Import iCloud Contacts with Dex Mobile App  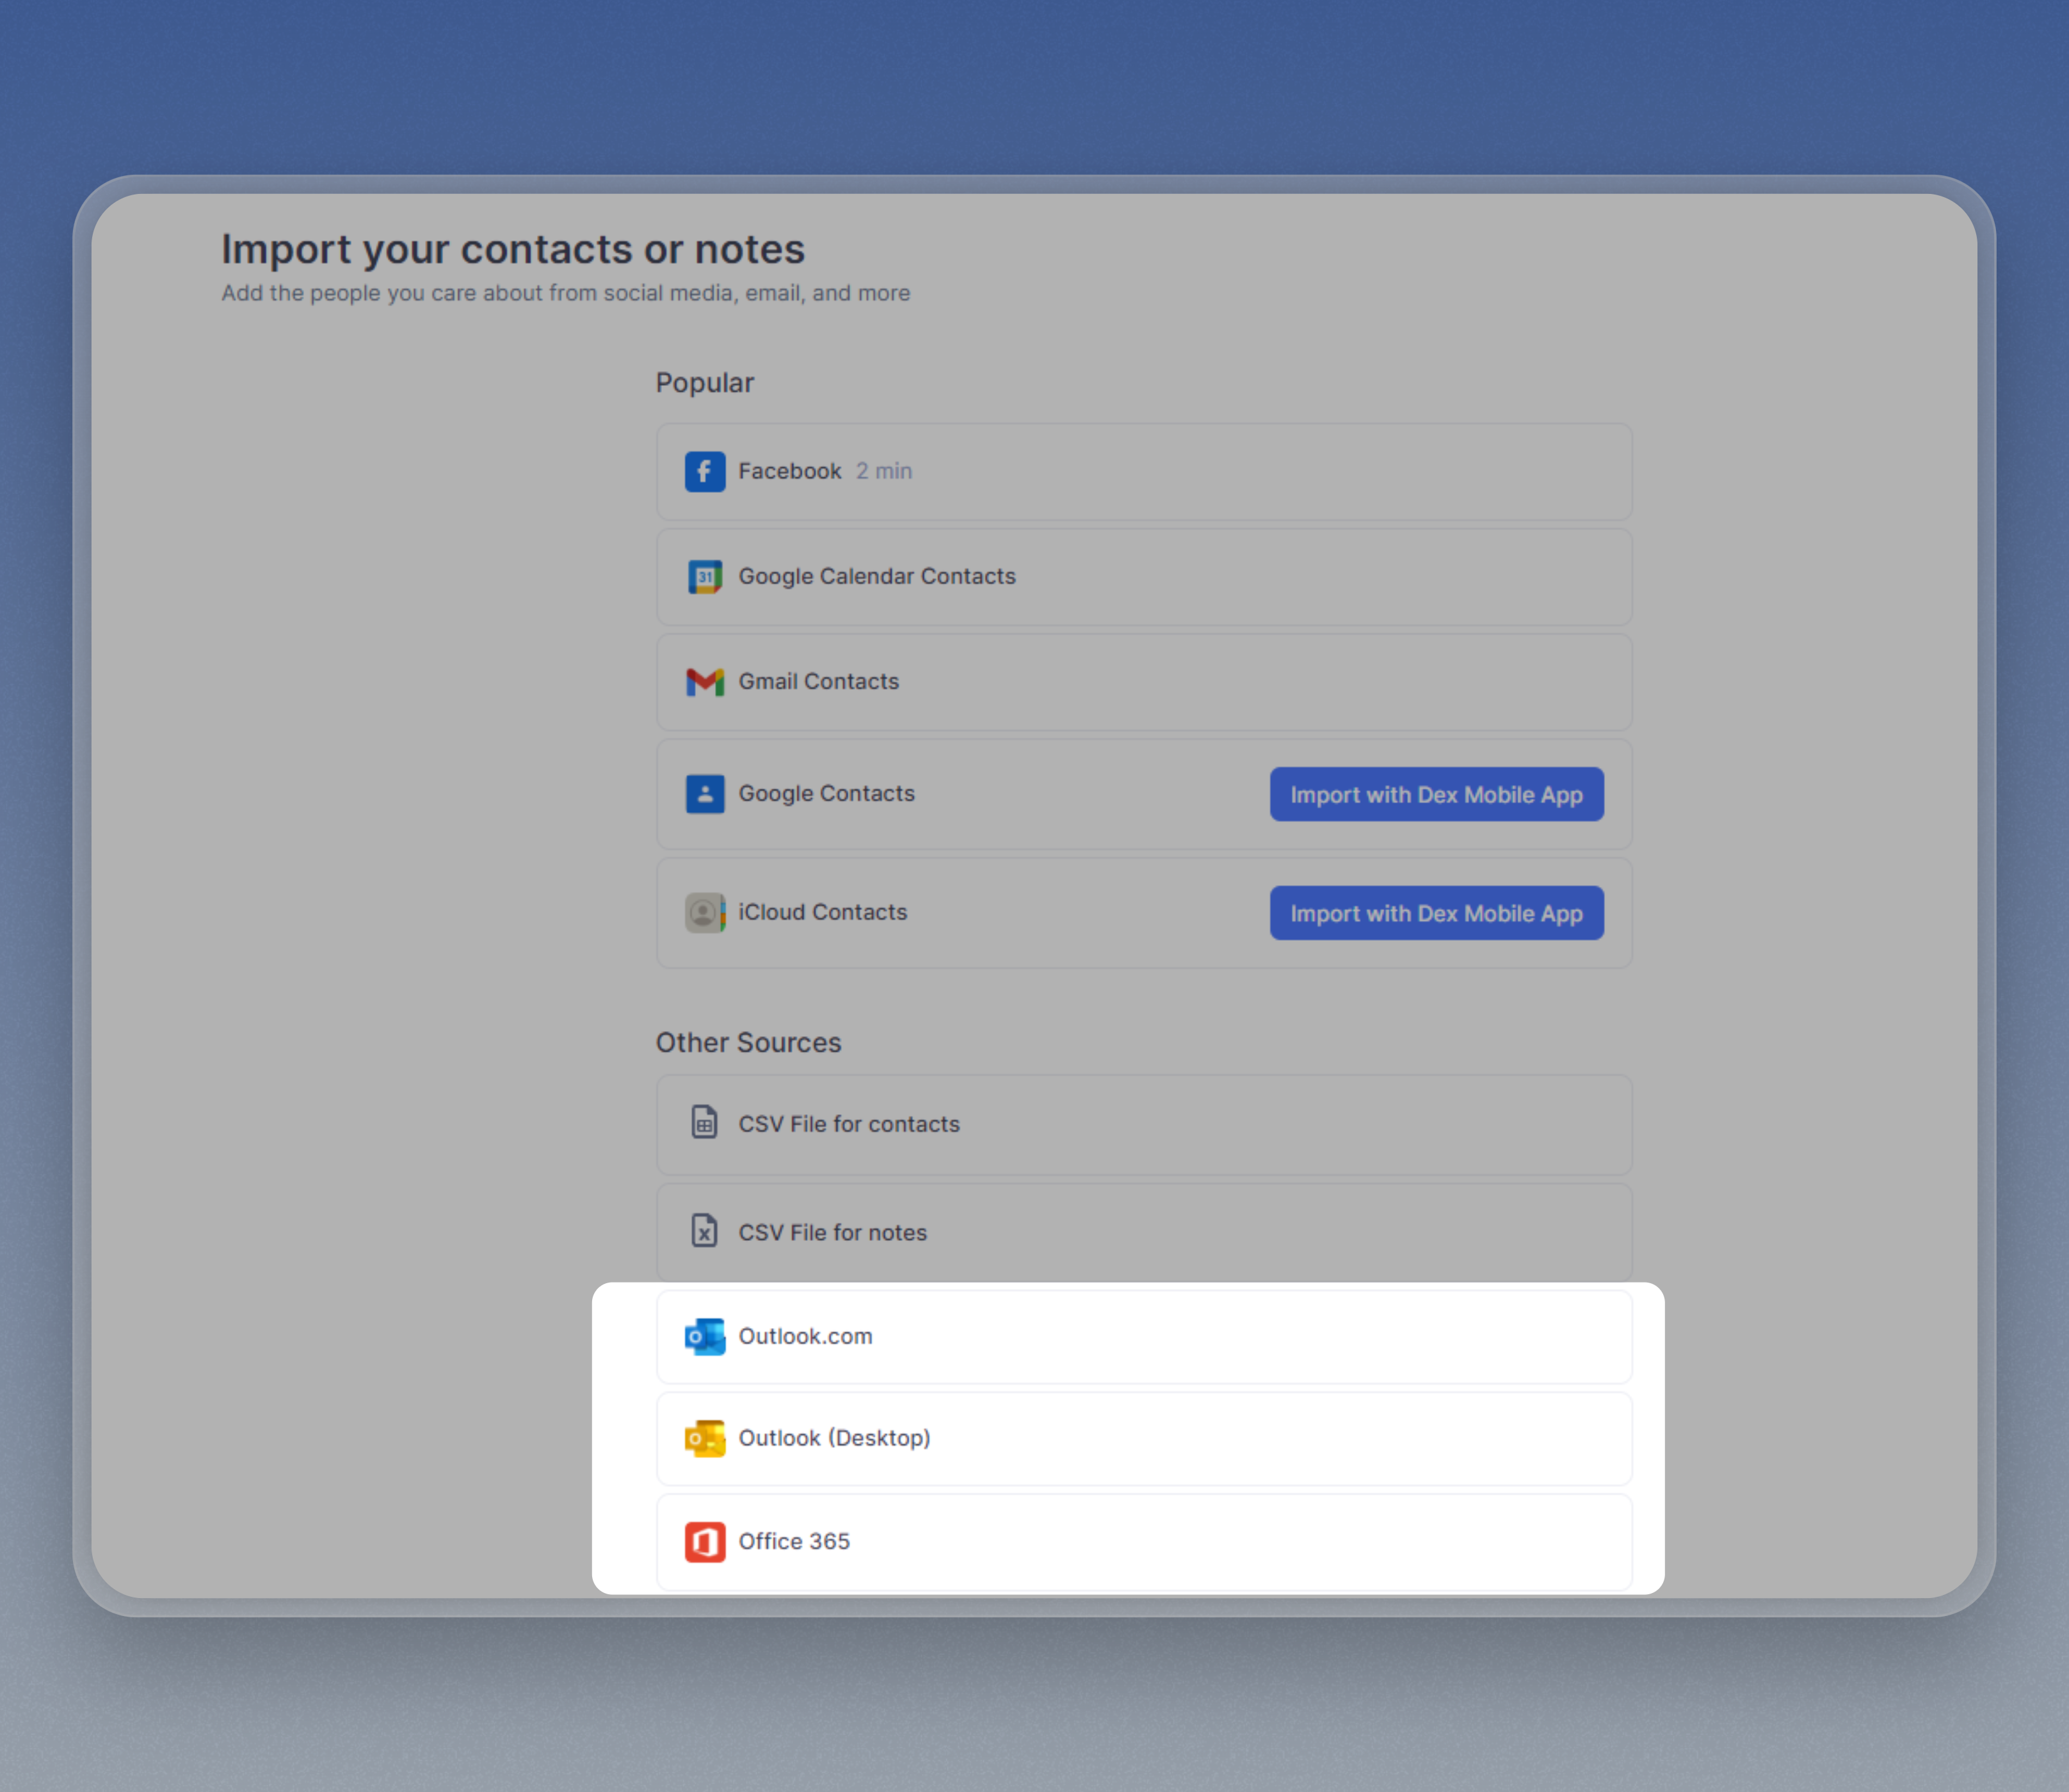(1436, 913)
